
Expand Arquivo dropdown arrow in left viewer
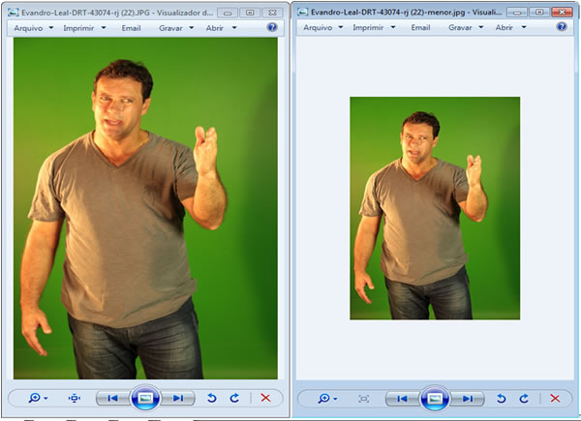51,28
